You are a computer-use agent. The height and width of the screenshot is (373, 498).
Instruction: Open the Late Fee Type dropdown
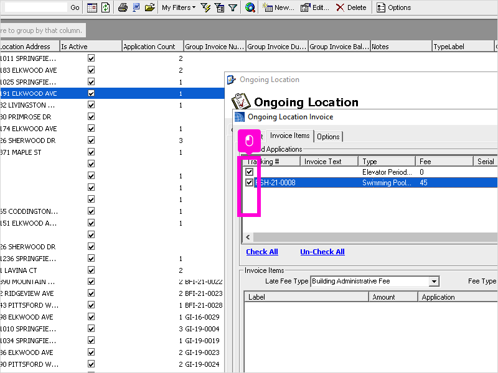(x=434, y=282)
